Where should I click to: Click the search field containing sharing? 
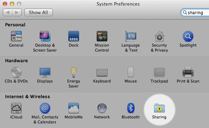point(195,12)
